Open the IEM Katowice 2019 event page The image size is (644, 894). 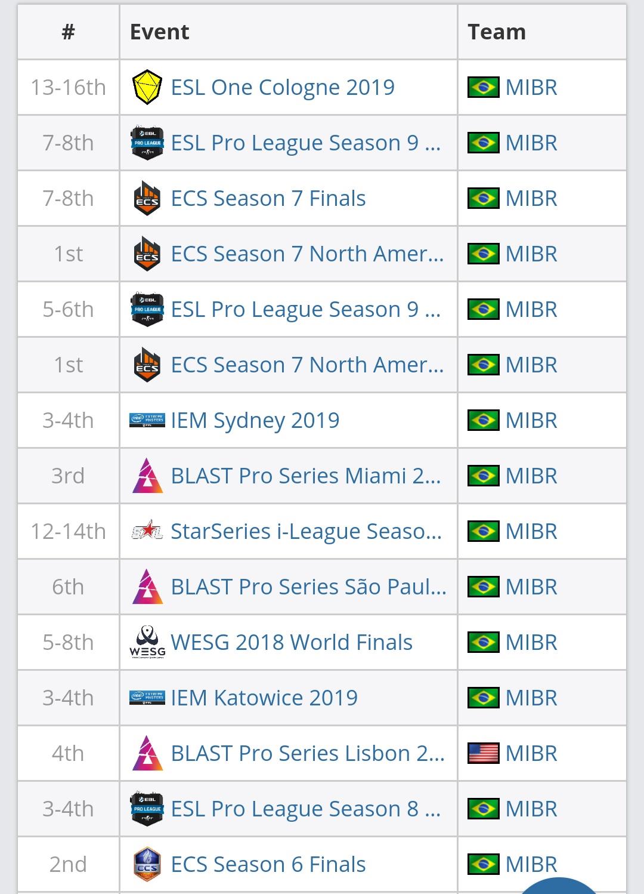coord(264,698)
